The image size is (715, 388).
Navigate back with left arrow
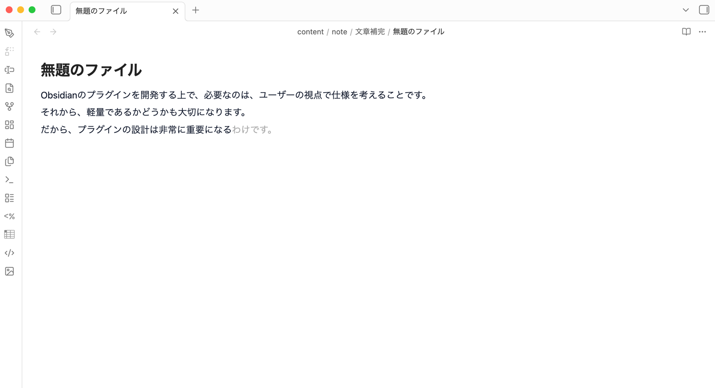click(37, 32)
